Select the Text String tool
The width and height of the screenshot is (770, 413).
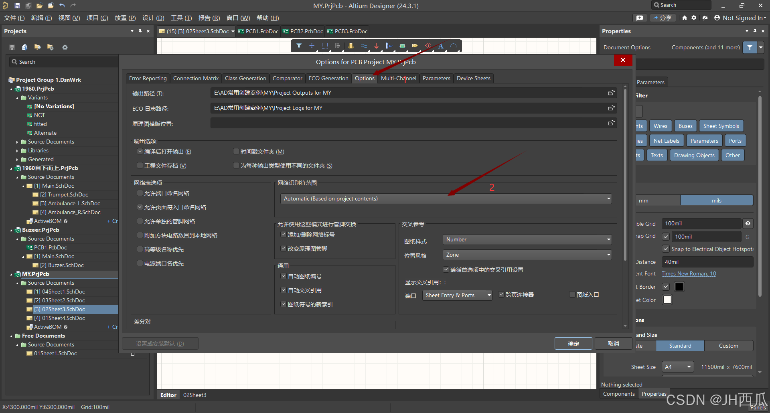pos(441,46)
